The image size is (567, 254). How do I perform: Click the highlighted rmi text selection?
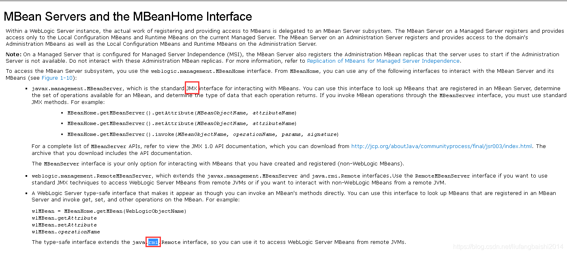coord(153,242)
